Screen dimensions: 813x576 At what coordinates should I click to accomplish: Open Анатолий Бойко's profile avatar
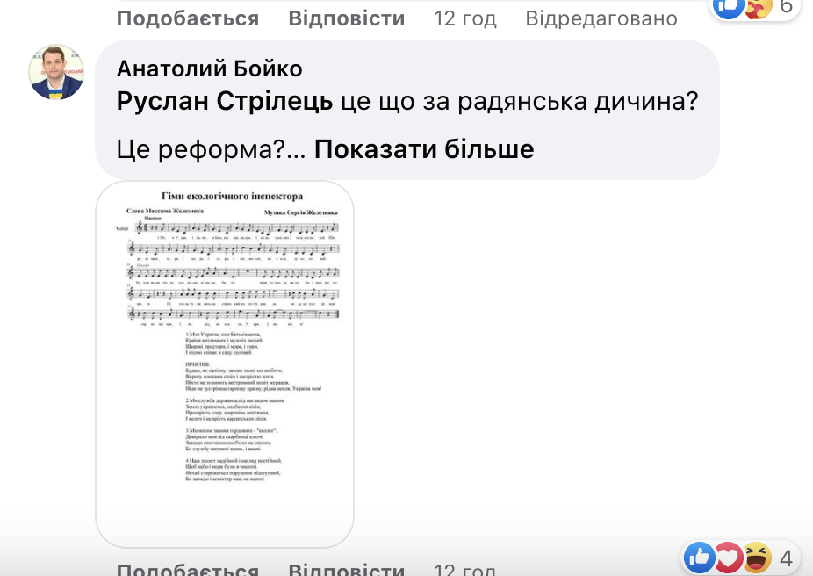coord(57,75)
